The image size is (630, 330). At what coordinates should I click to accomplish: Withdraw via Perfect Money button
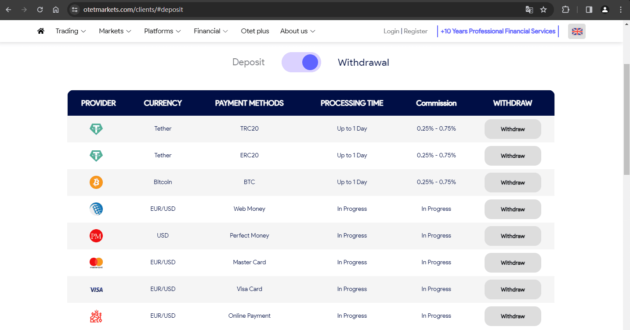pos(513,236)
